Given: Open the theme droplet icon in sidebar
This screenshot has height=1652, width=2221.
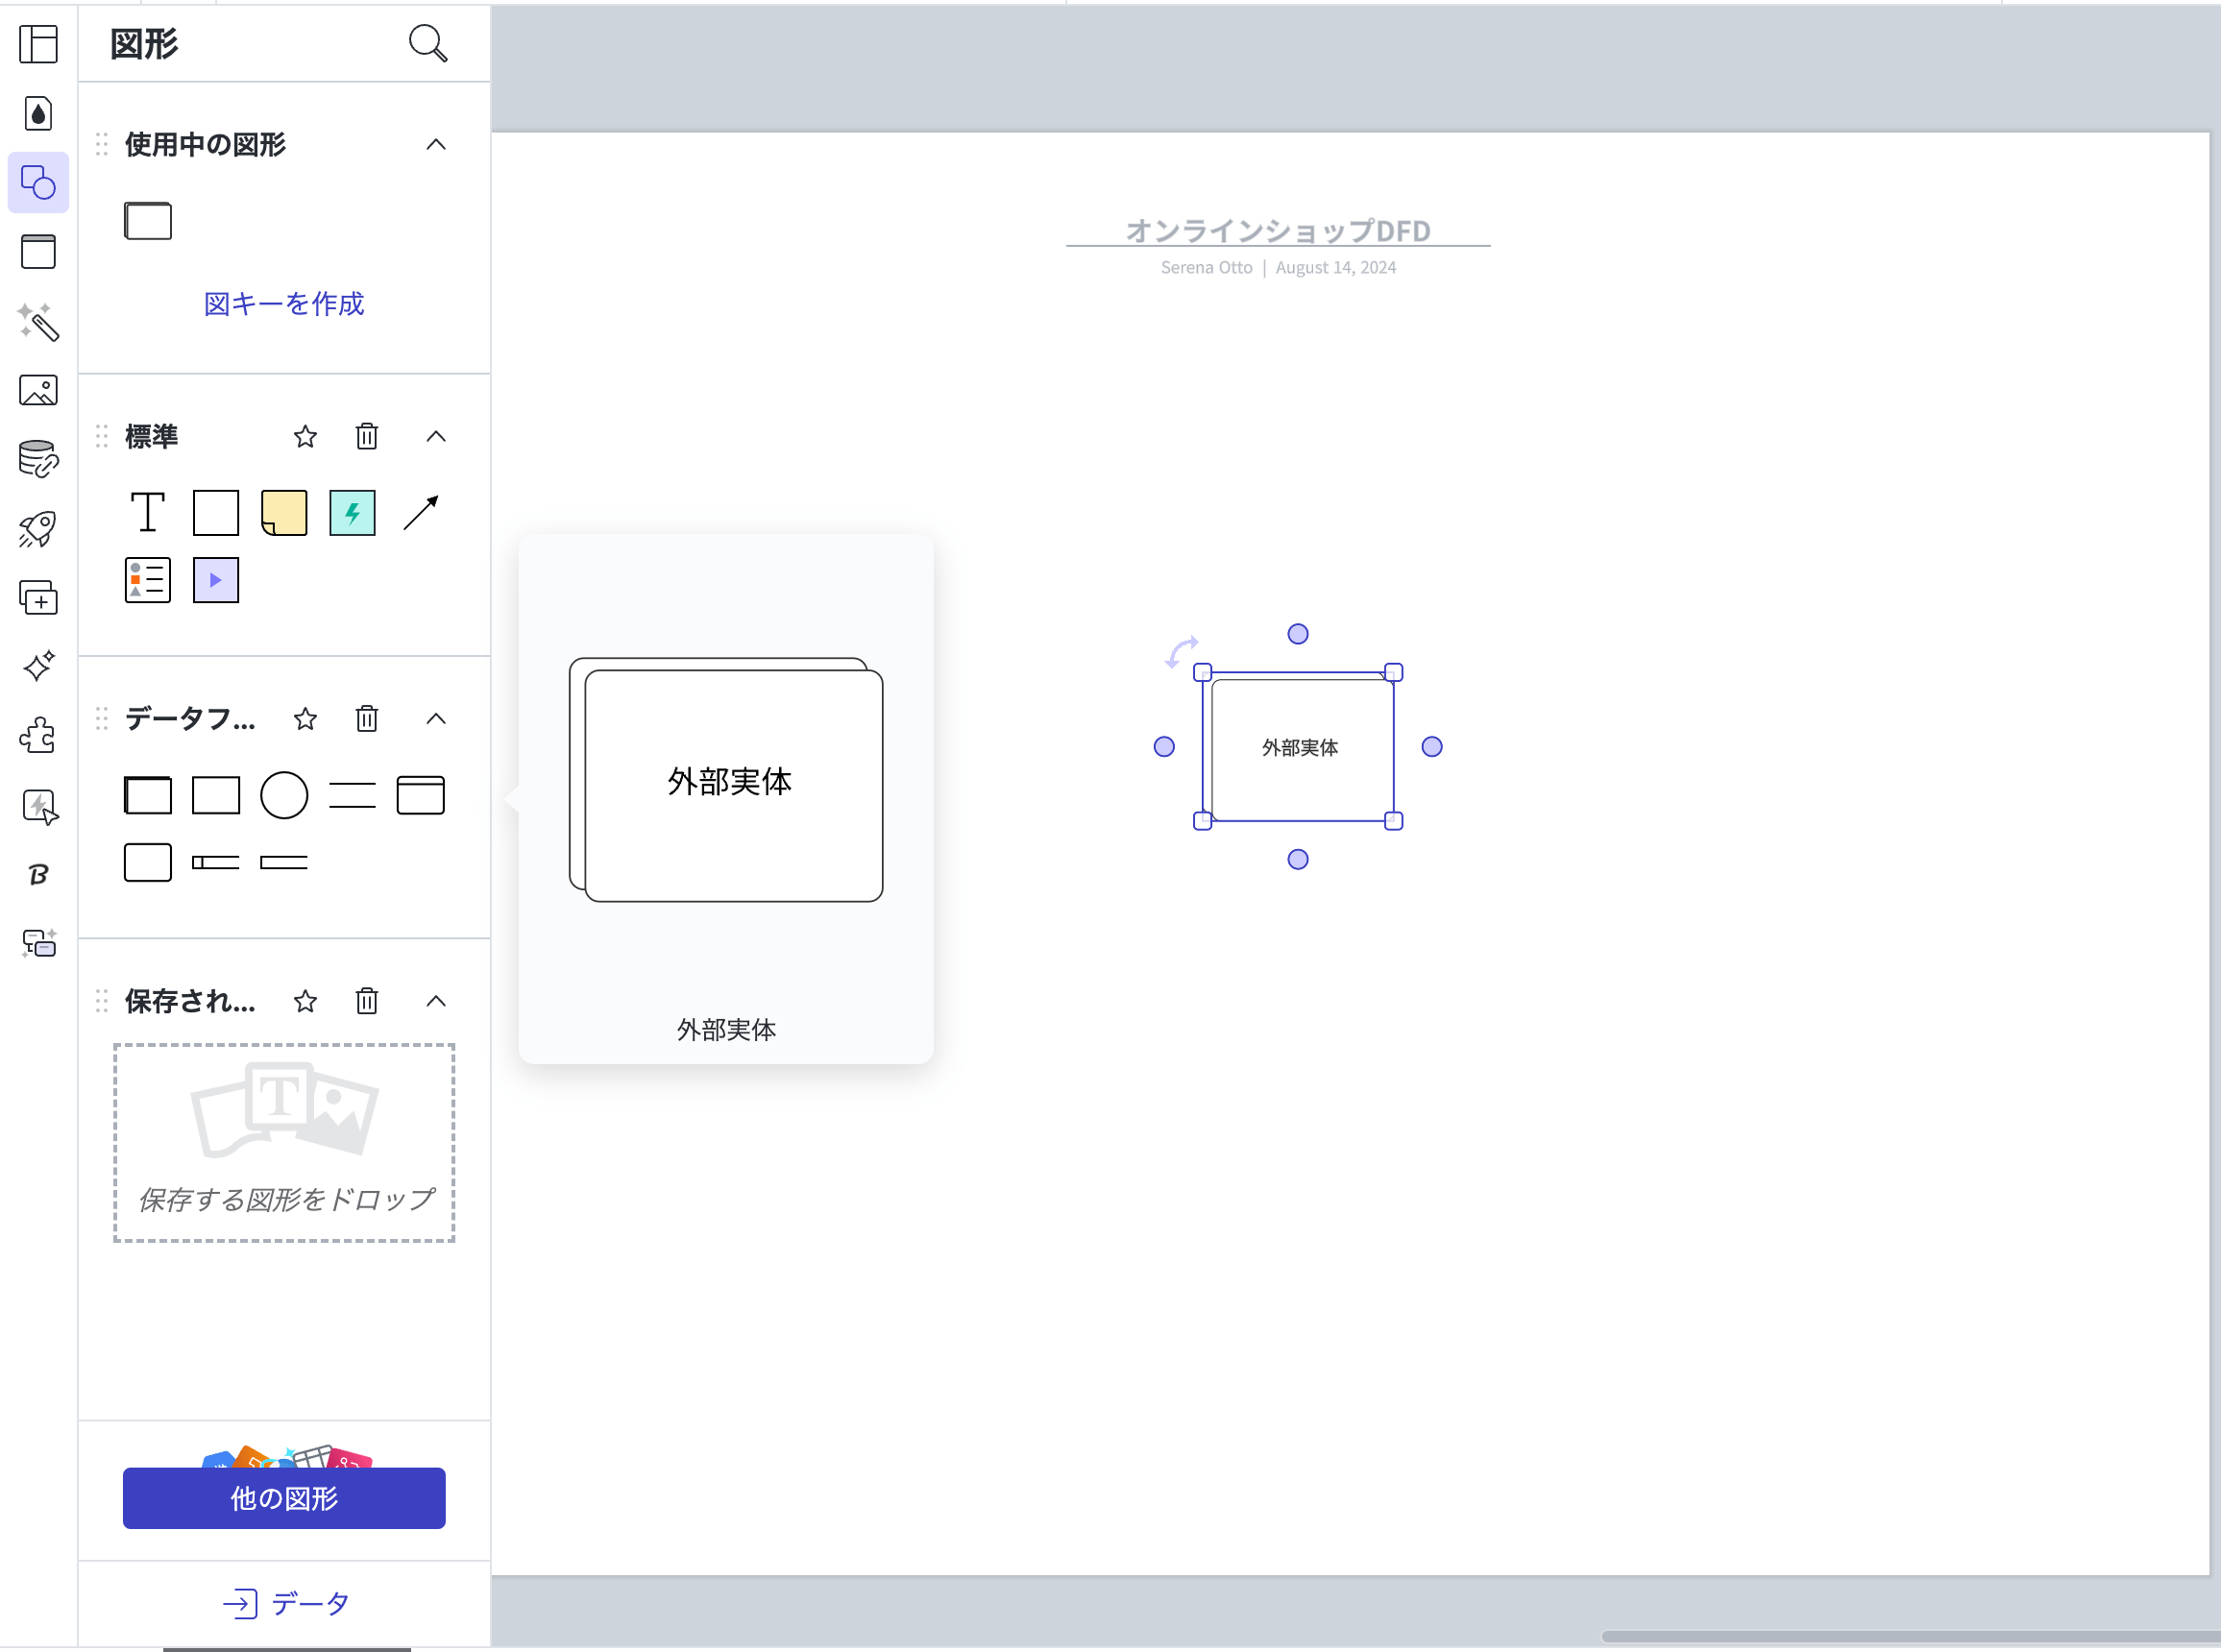Looking at the screenshot, I should tap(38, 113).
